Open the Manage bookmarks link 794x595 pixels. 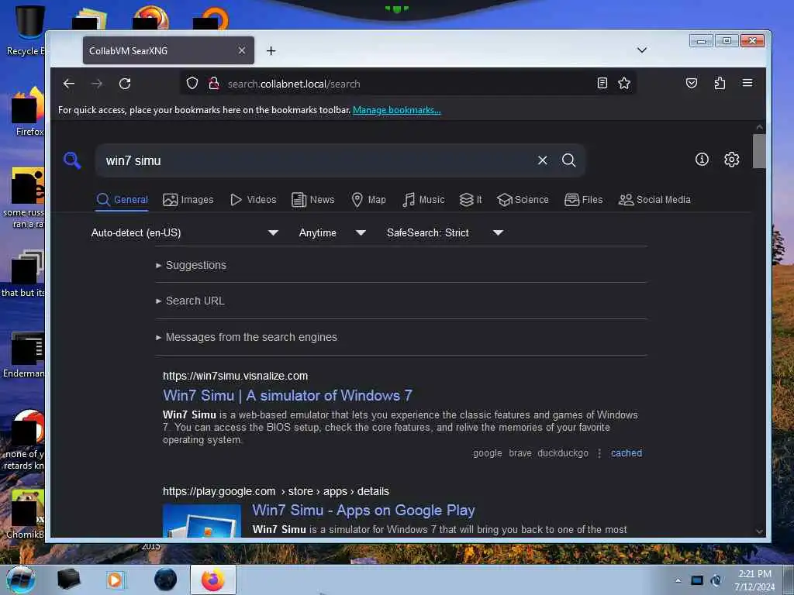(396, 110)
